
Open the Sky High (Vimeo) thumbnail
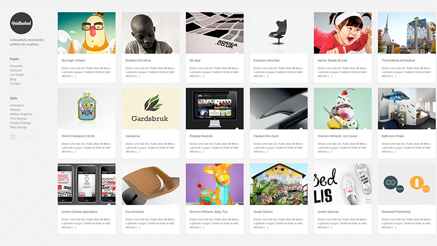coord(87,33)
